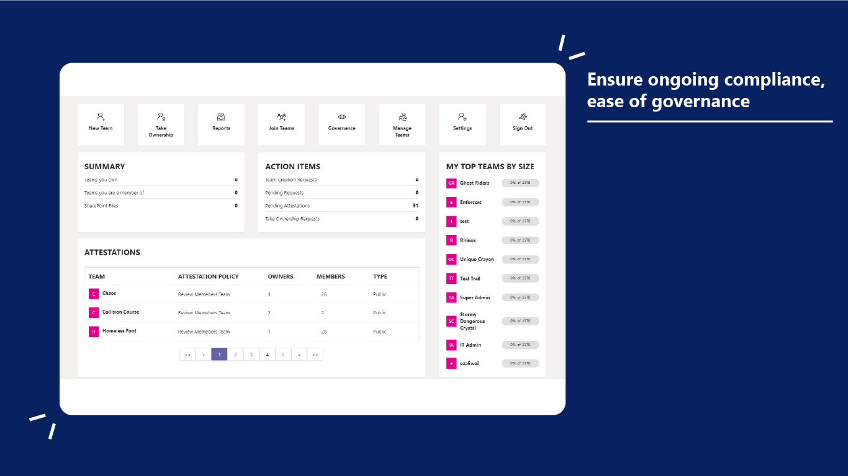The image size is (848, 476).
Task: Click the R badge for Rhinos
Action: coord(451,240)
